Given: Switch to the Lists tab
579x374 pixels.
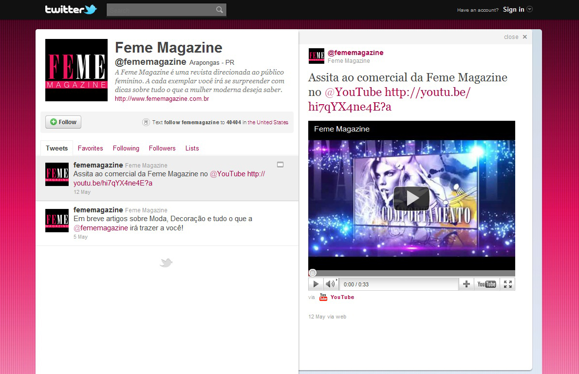Looking at the screenshot, I should 192,148.
